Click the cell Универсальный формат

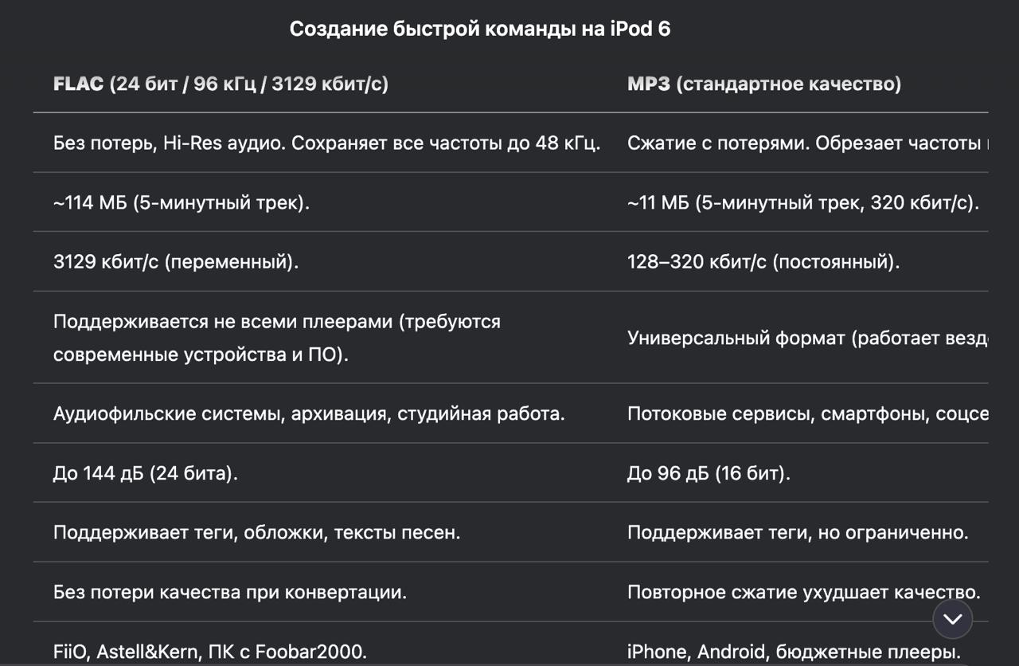pyautogui.click(x=807, y=338)
